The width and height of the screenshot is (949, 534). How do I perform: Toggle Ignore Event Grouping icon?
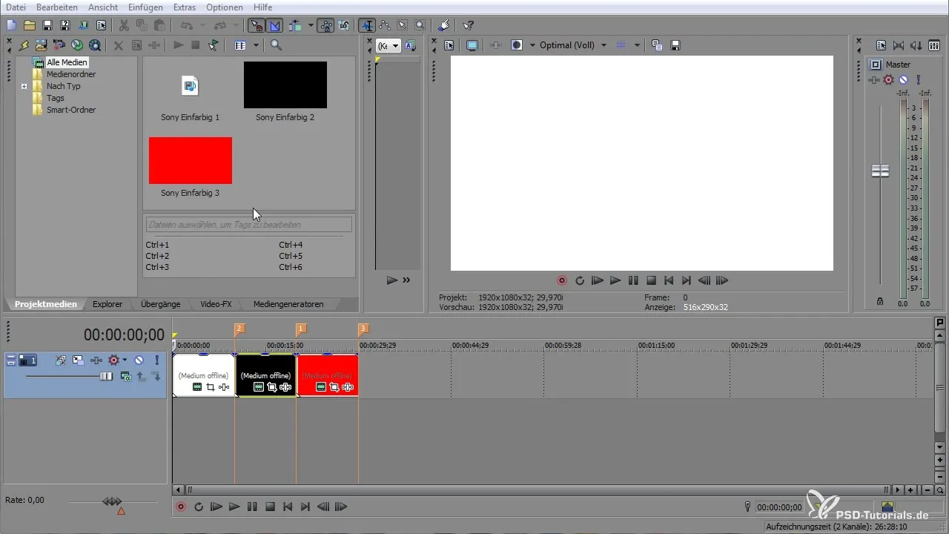click(344, 25)
